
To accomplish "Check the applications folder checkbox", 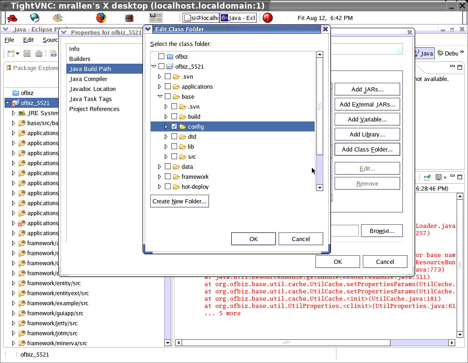I will point(168,87).
